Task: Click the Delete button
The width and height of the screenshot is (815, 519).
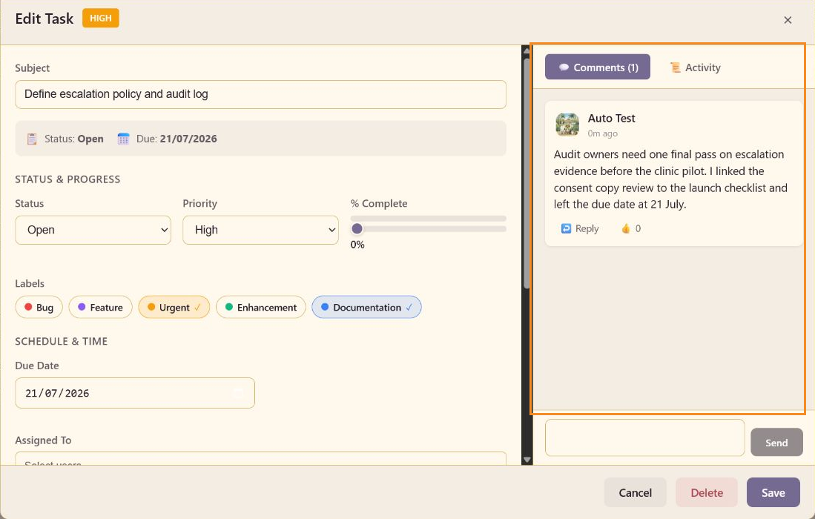Action: tap(707, 492)
